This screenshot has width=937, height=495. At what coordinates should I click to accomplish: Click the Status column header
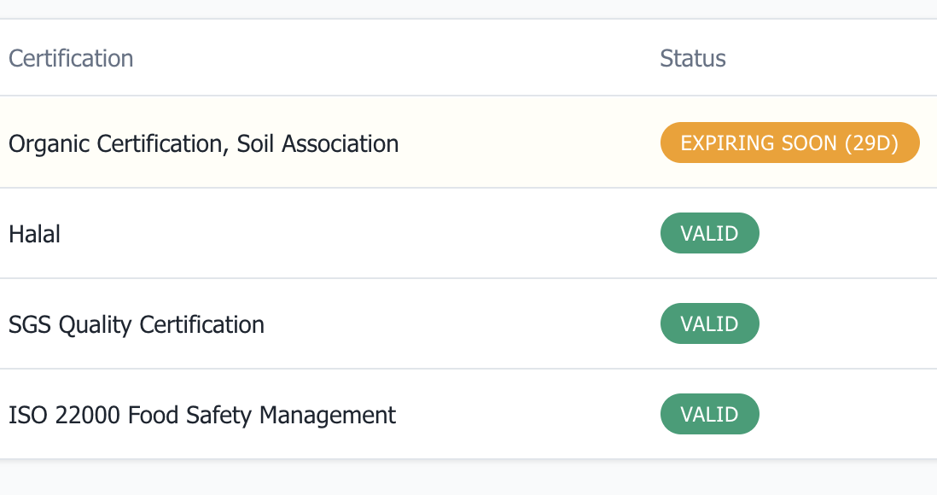point(693,59)
